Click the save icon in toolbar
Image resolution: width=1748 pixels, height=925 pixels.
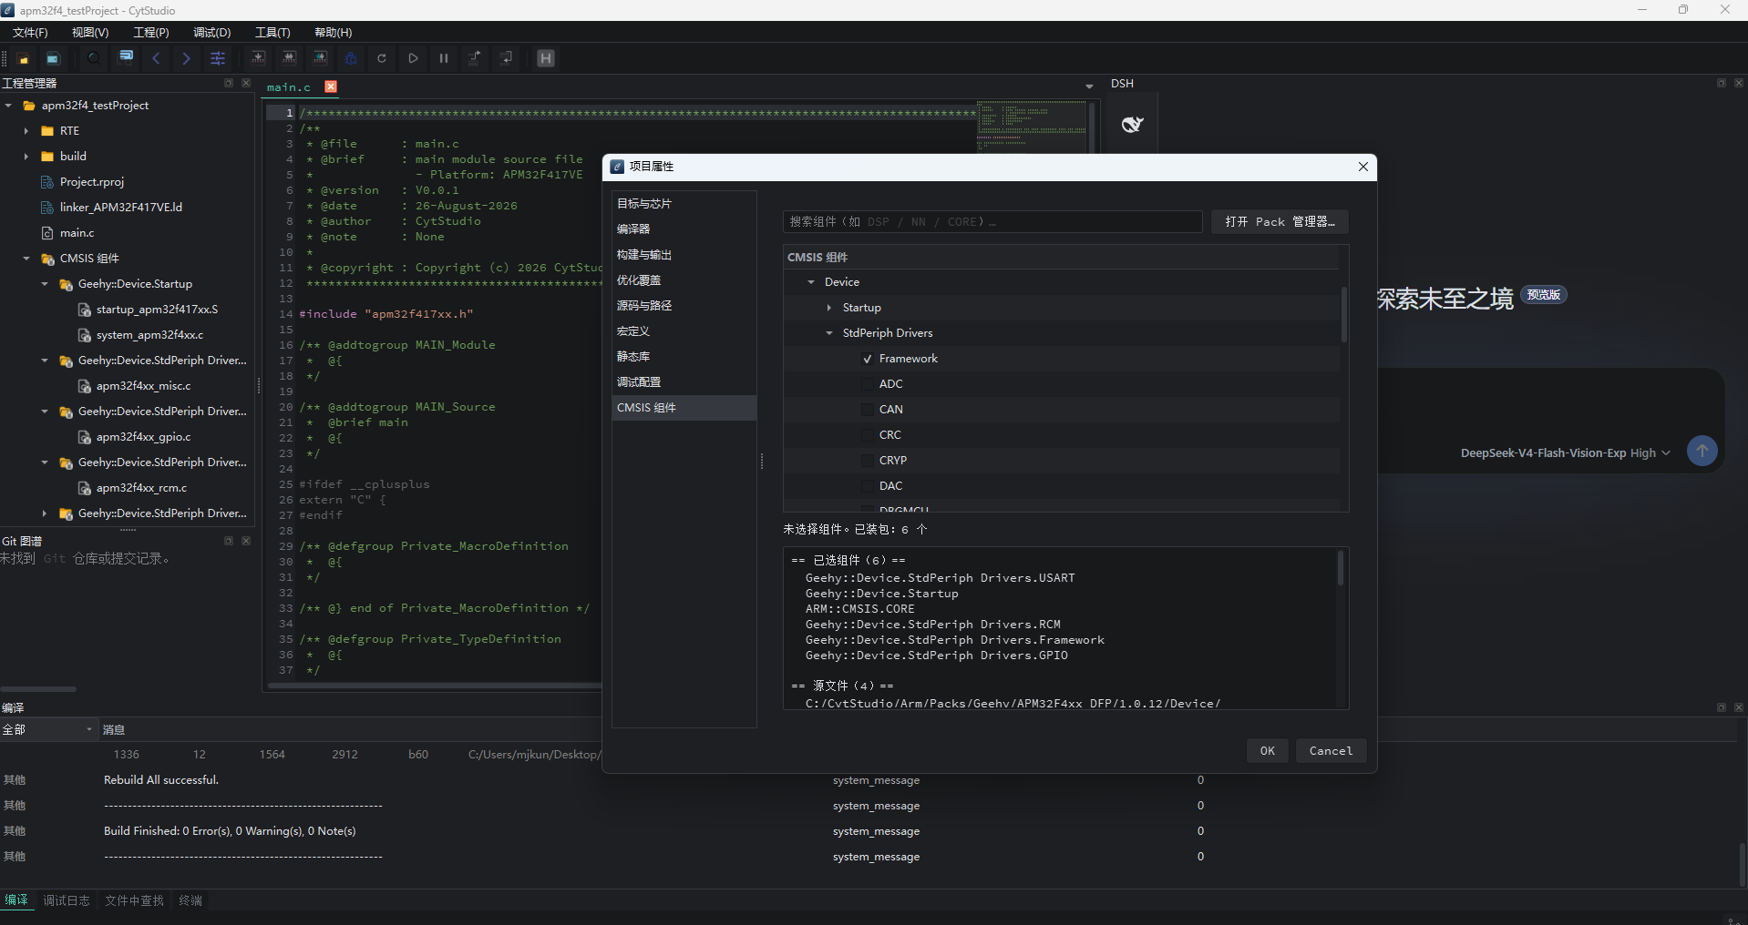pos(53,58)
